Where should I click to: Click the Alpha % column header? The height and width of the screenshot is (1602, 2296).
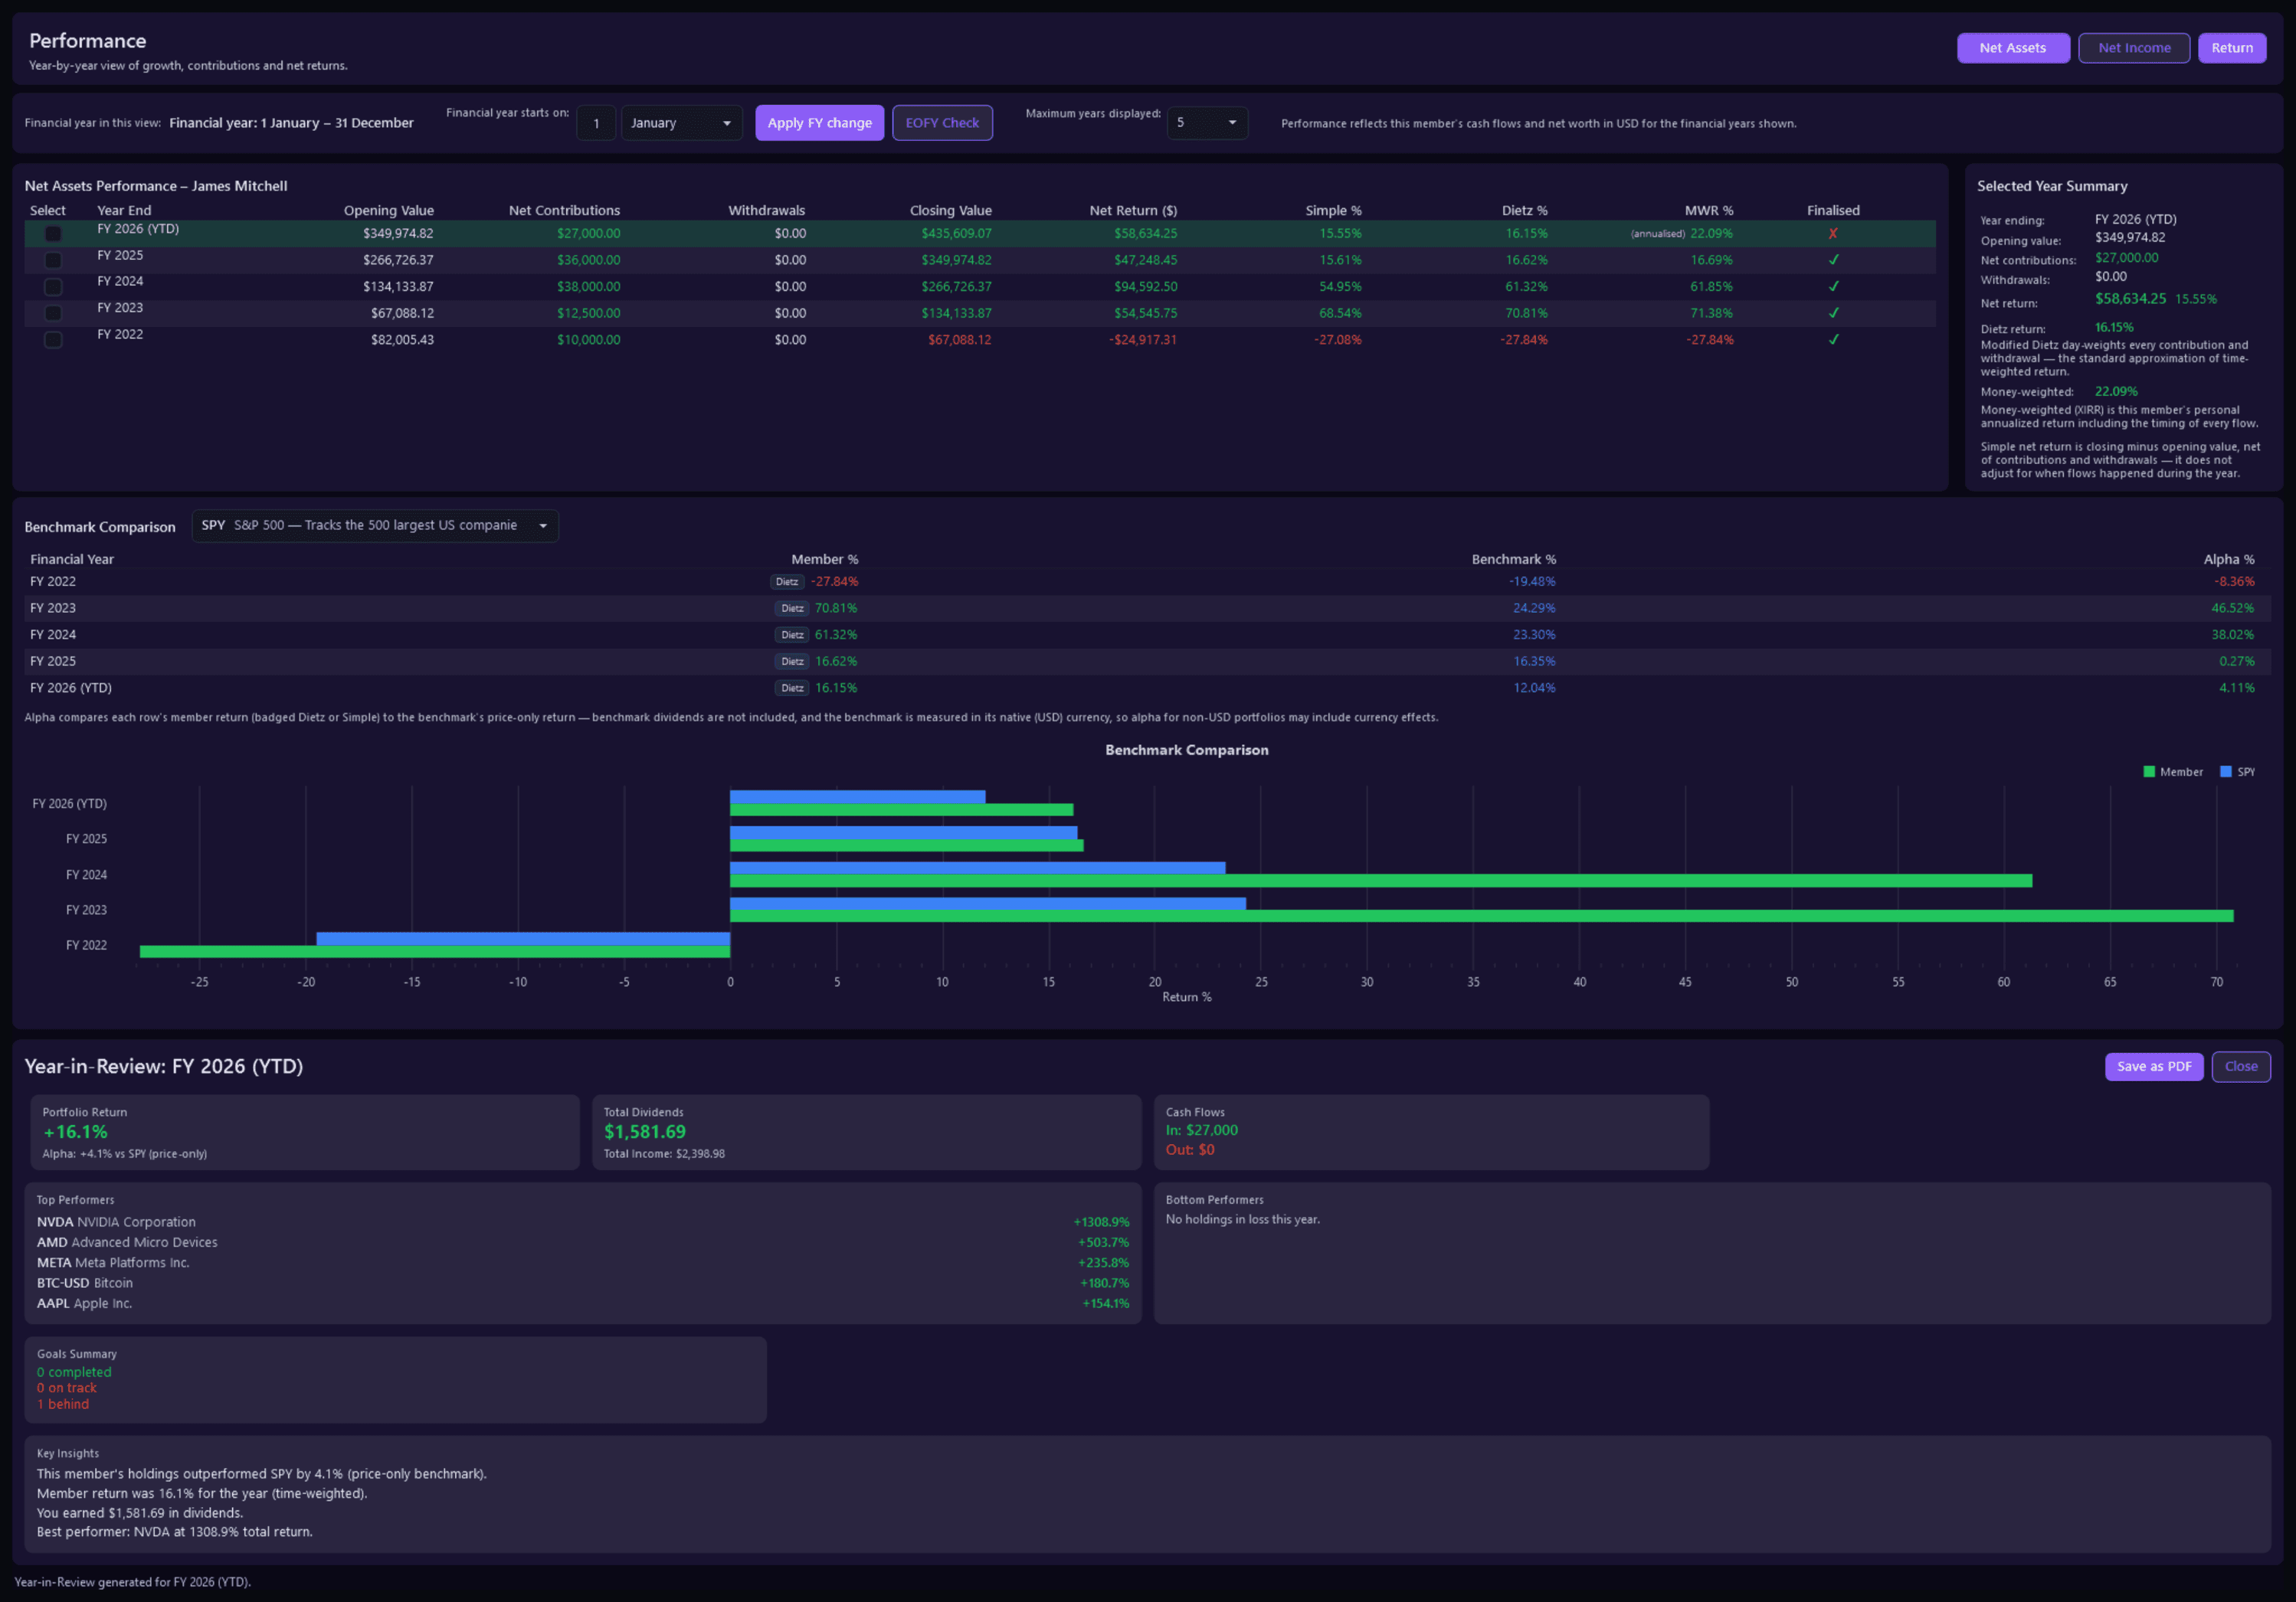pos(2228,560)
